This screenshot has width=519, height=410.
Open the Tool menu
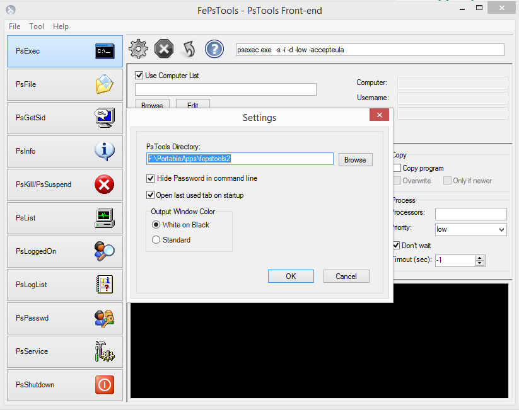point(37,26)
